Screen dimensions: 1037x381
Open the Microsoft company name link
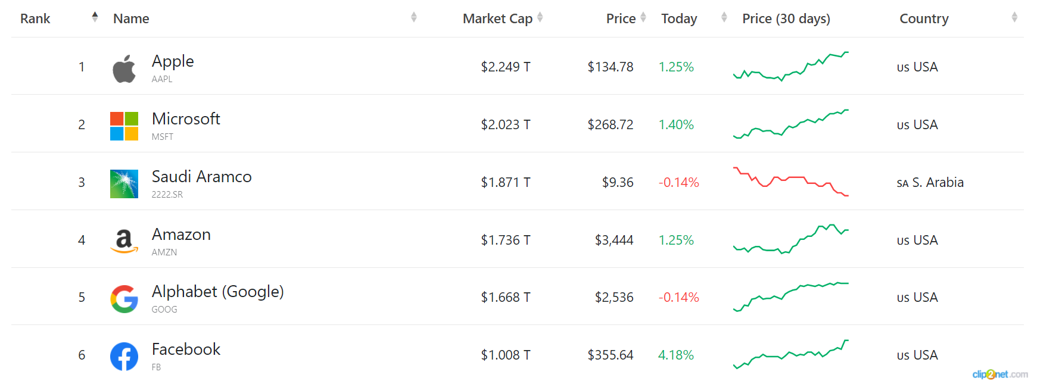[x=186, y=118]
